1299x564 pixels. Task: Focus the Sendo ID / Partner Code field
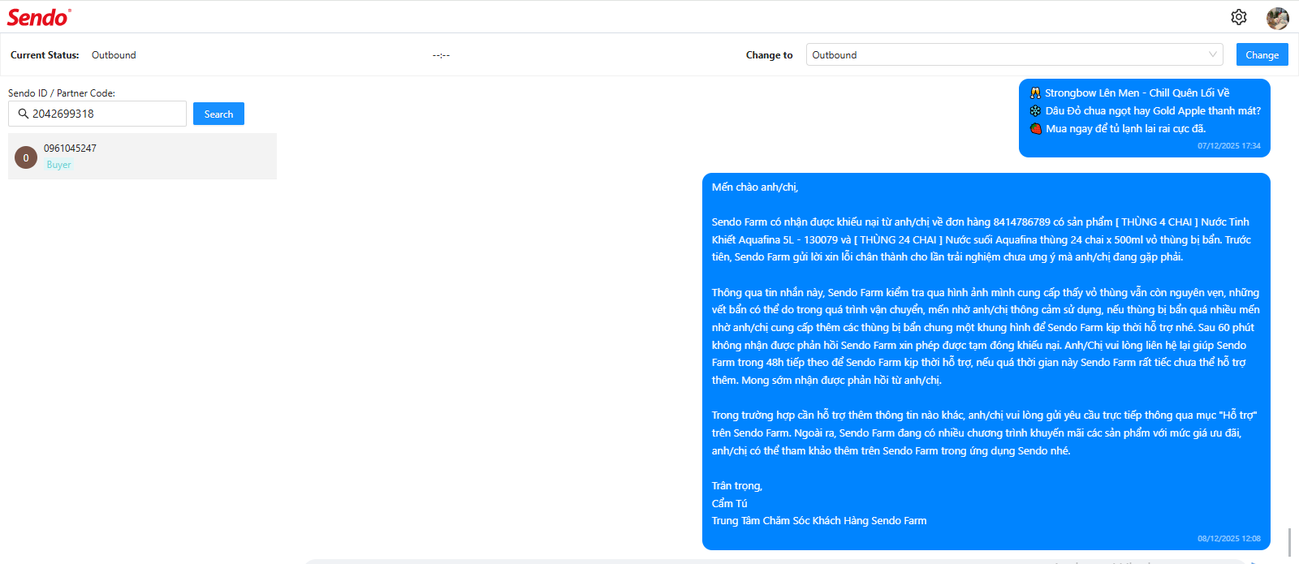97,114
